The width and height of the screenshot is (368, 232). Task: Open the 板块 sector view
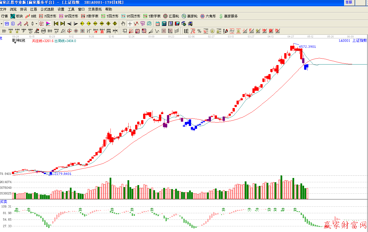pos(16,16)
